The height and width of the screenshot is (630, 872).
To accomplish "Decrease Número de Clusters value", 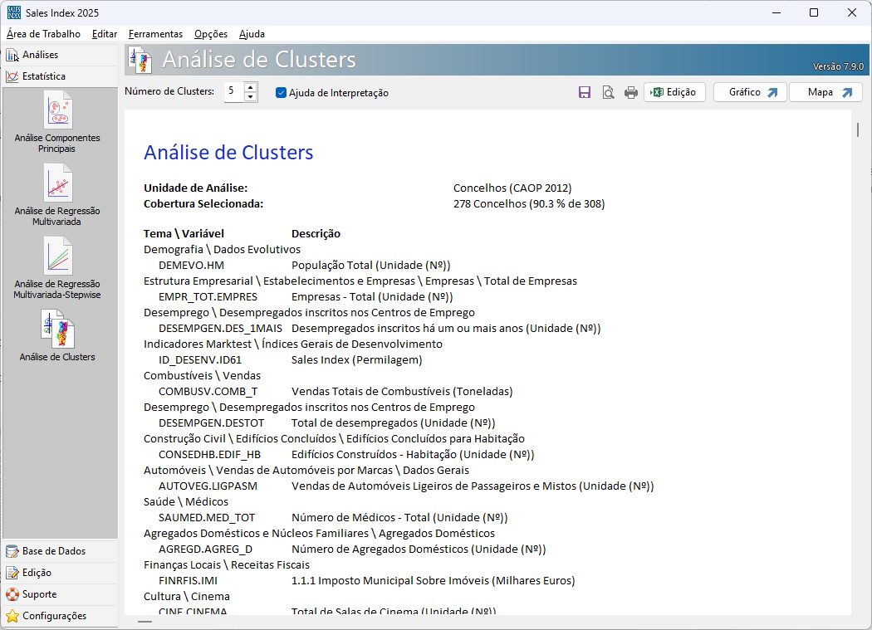I will tap(250, 97).
